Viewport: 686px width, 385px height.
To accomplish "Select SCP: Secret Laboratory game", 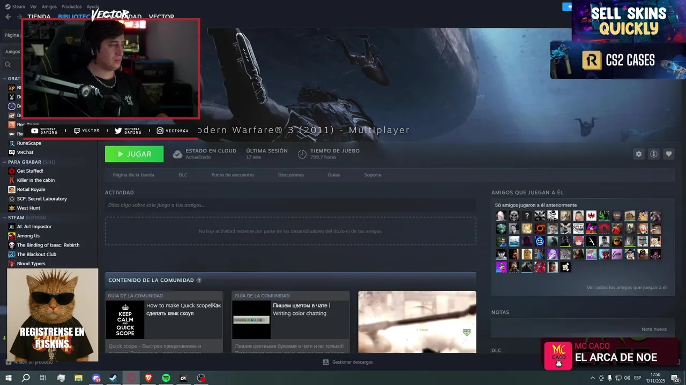I will [42, 199].
